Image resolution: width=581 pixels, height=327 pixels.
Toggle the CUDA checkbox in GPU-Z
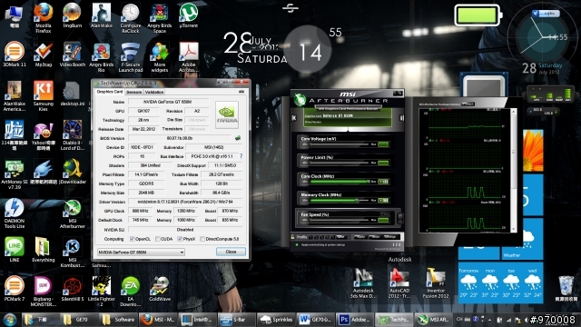158,239
